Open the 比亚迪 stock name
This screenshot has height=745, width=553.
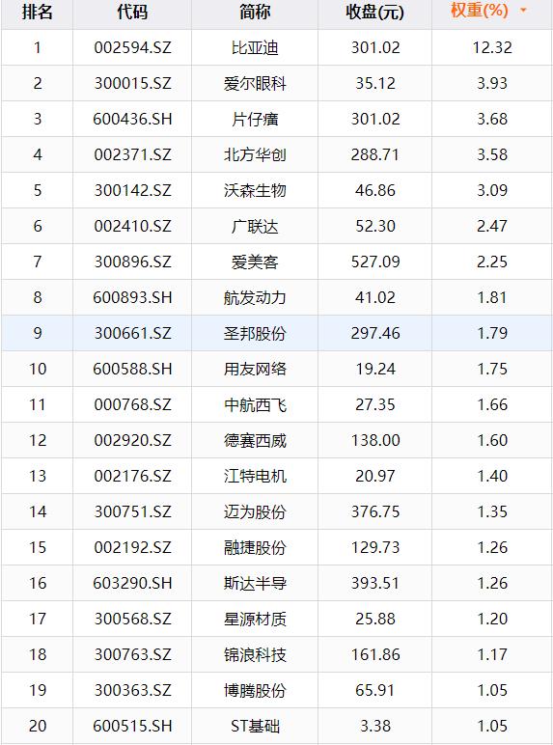pos(255,47)
